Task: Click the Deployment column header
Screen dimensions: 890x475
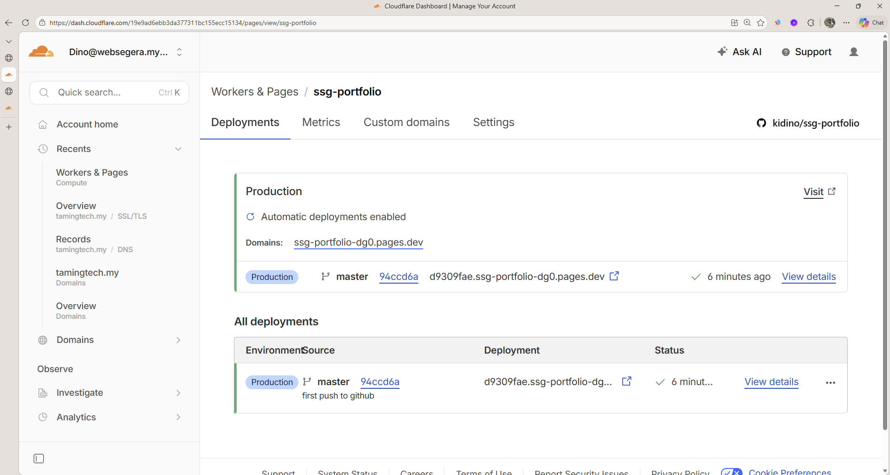Action: (x=512, y=350)
